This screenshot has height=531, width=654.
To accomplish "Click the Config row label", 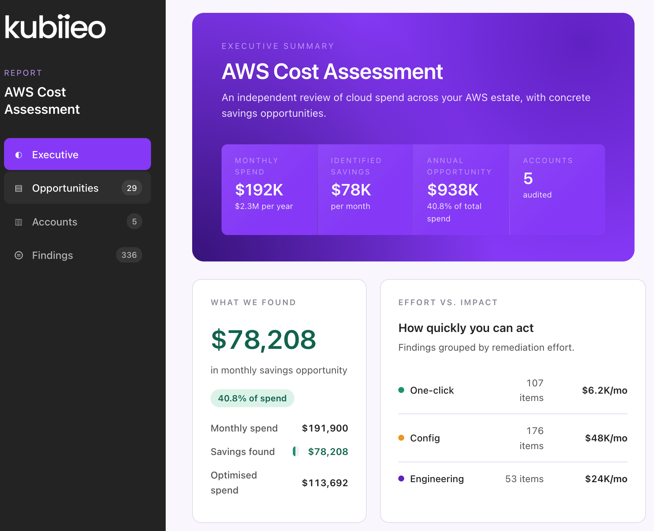I will 425,438.
